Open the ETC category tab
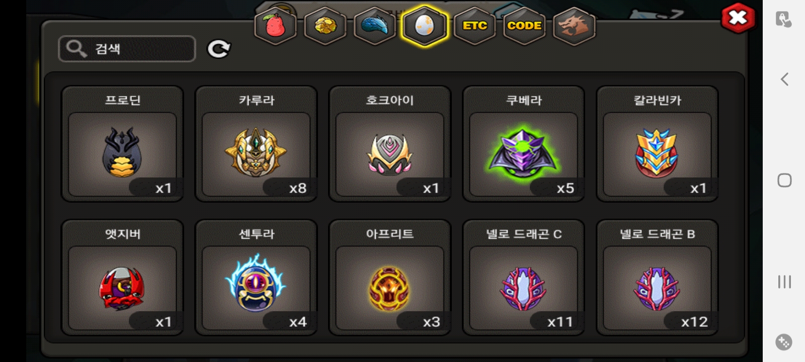Image resolution: width=805 pixels, height=362 pixels. point(474,26)
